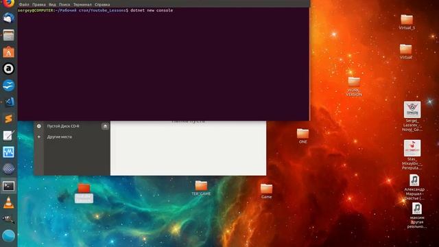Select Stas_Mixaylov audio file on desktop
This screenshot has height=247, width=439.
(x=412, y=154)
